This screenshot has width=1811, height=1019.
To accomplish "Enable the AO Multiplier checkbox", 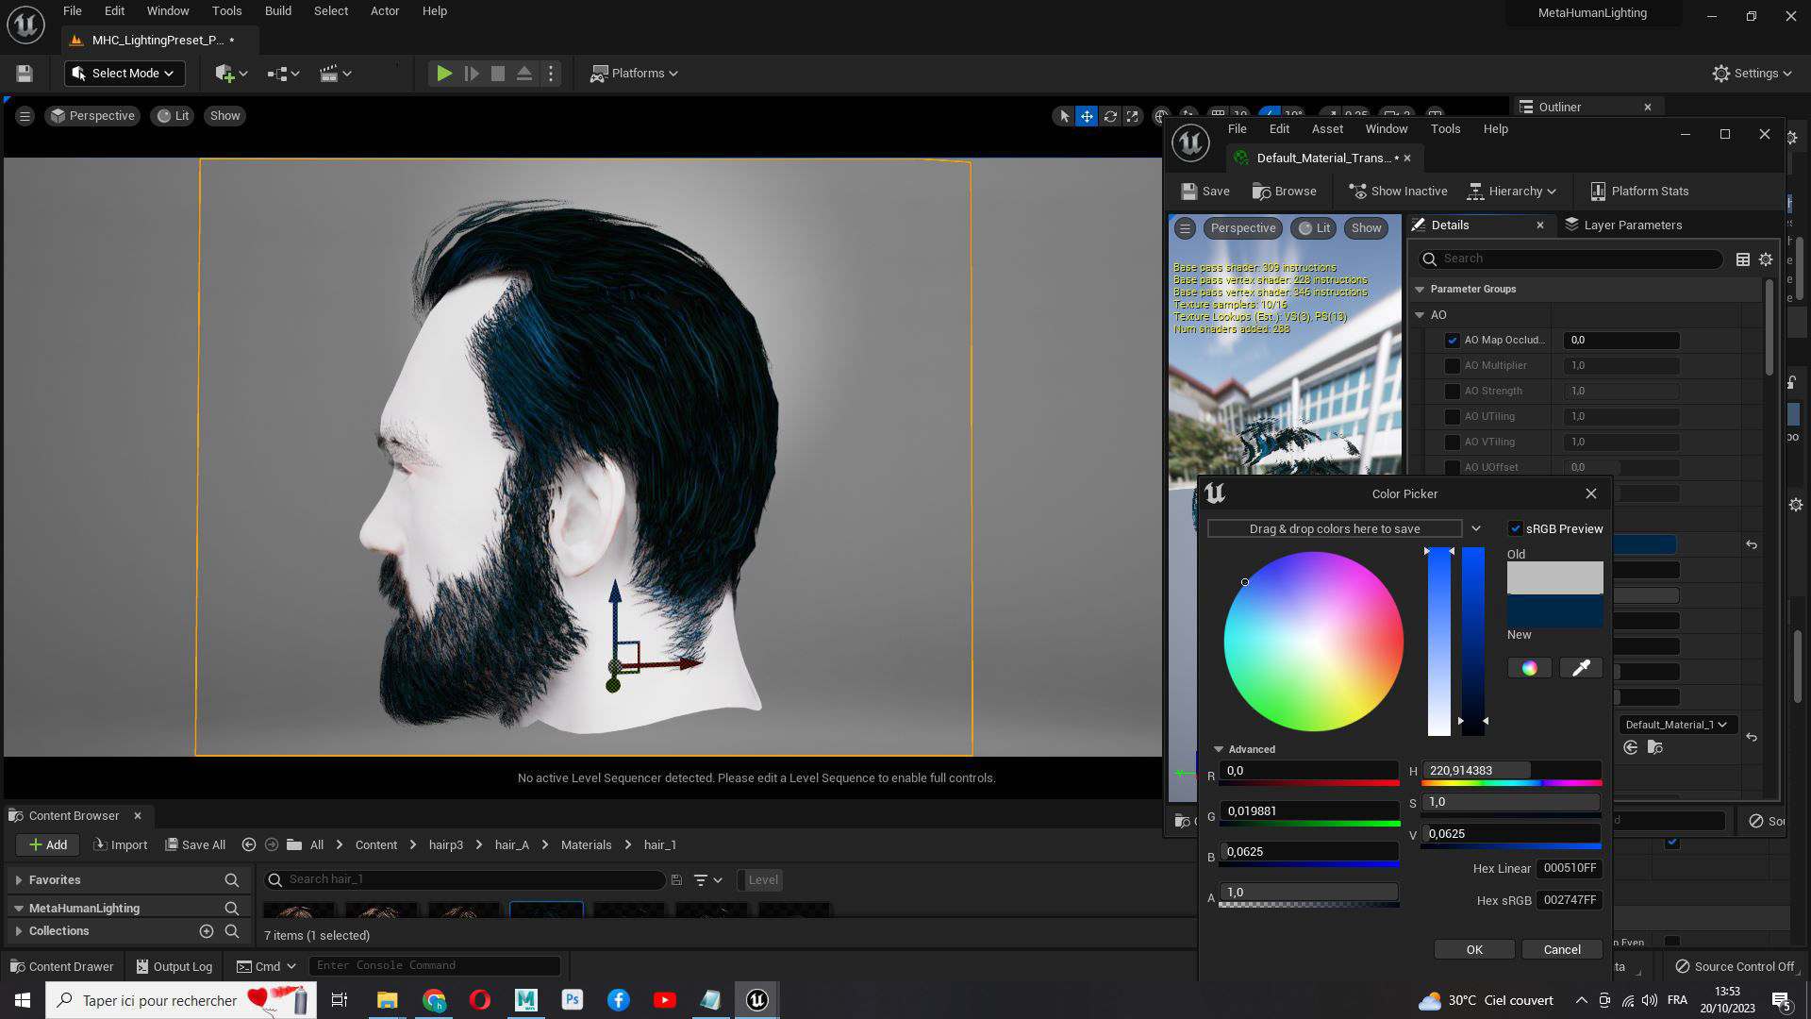I will coord(1453,366).
